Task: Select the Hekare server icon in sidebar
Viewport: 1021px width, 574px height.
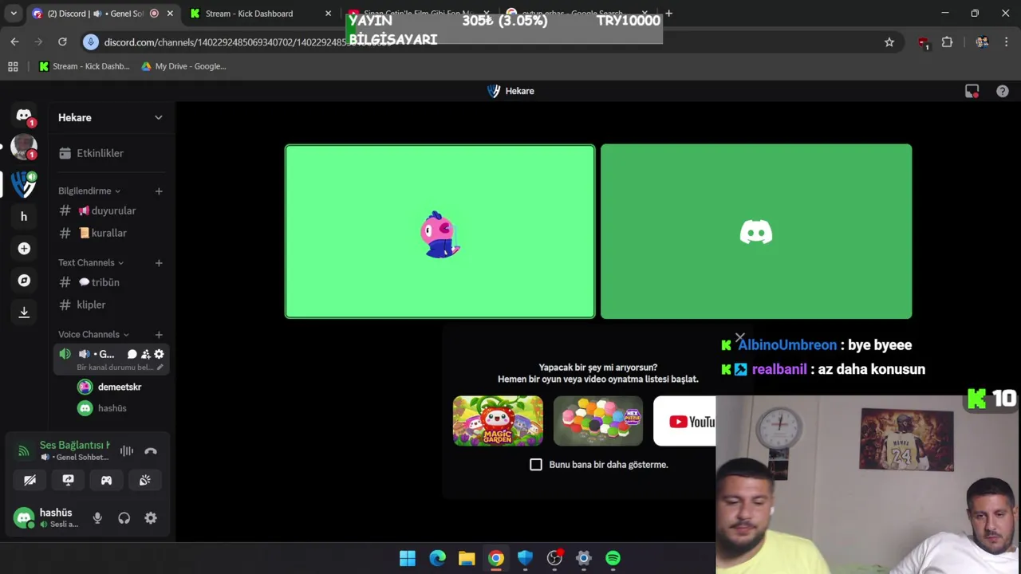Action: click(24, 184)
